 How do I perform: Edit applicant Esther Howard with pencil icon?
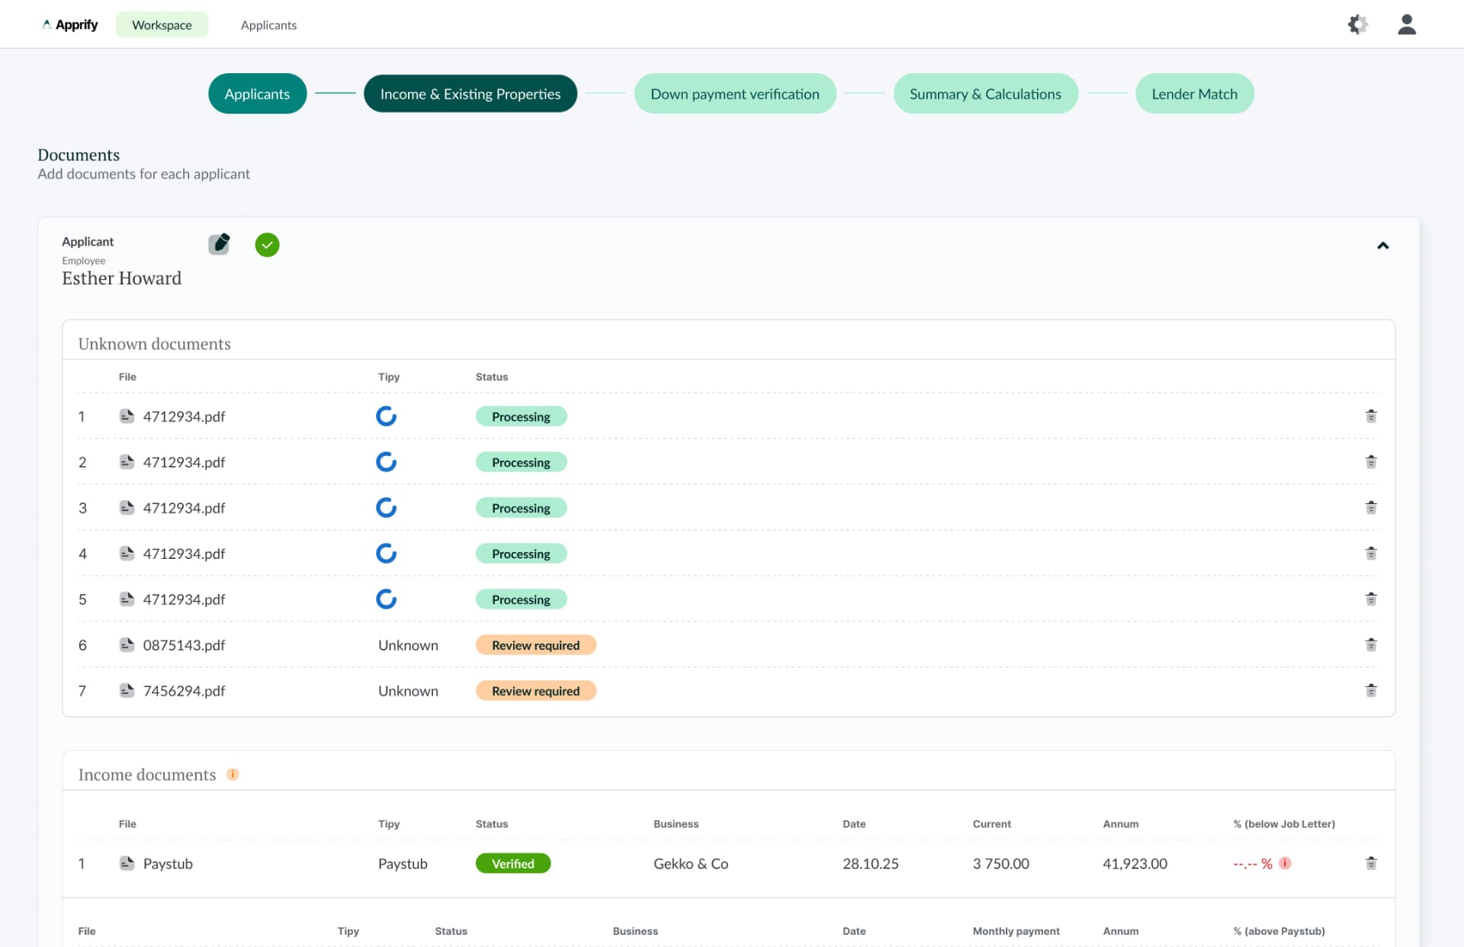click(x=220, y=244)
